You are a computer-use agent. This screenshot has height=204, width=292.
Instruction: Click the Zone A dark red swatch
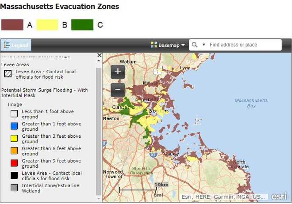coord(12,25)
